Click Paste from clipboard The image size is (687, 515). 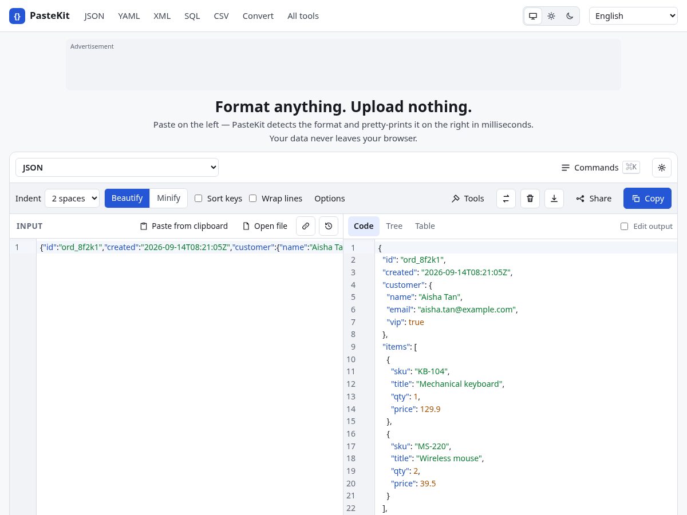[184, 226]
